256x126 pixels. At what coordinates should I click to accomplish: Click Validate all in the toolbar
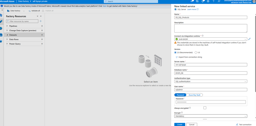(34, 11)
